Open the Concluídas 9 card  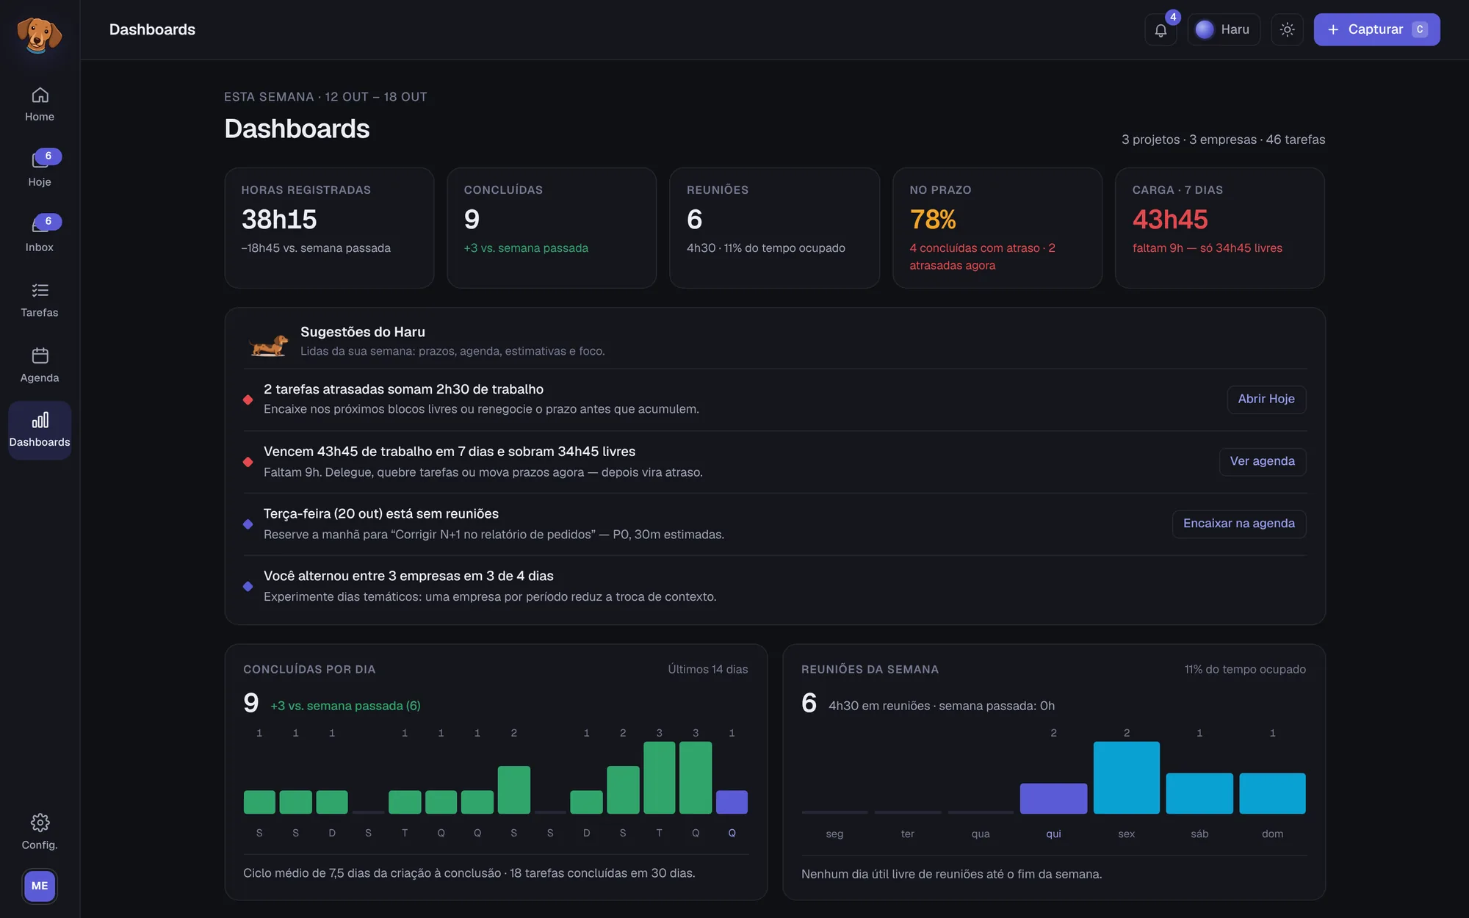552,228
